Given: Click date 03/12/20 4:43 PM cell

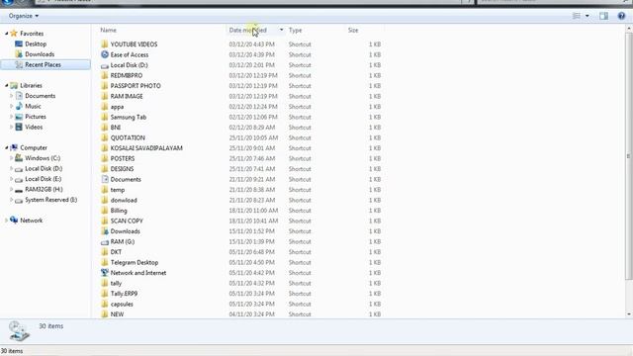Looking at the screenshot, I should point(251,44).
